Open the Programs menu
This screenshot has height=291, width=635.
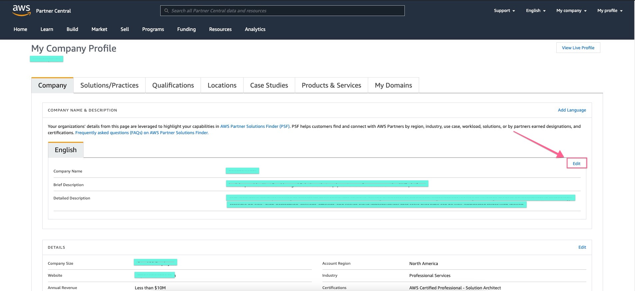pyautogui.click(x=153, y=29)
